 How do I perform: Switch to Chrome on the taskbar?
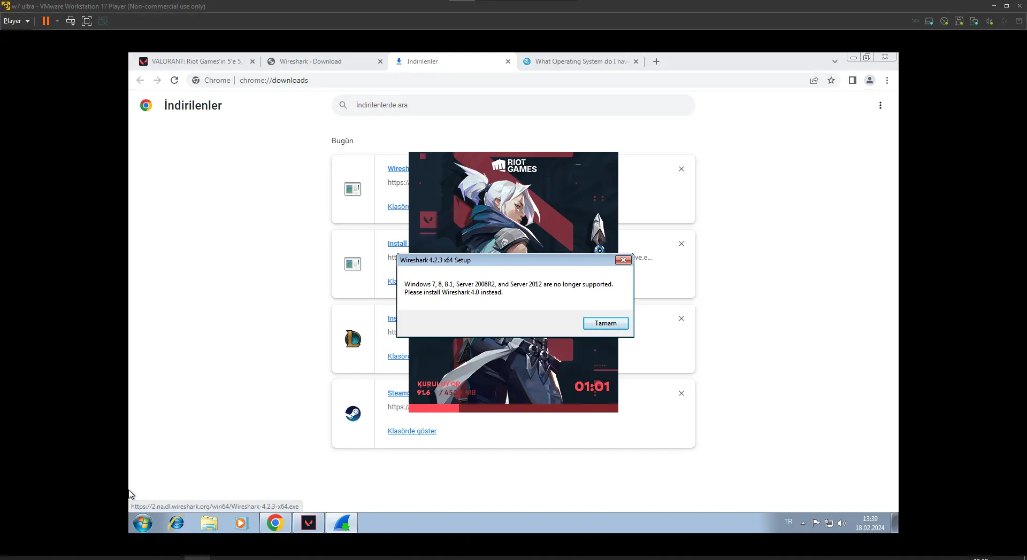[x=275, y=523]
